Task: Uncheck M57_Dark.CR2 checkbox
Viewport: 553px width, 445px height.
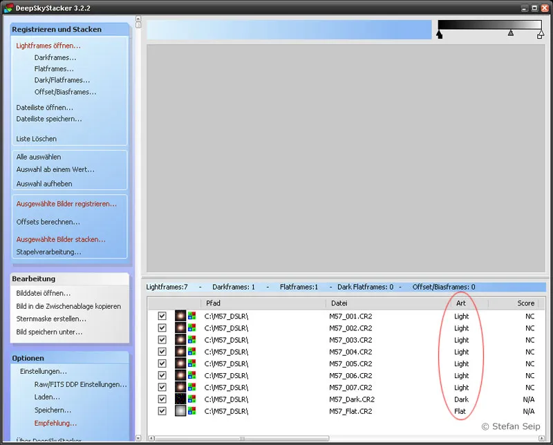Action: pyautogui.click(x=162, y=399)
